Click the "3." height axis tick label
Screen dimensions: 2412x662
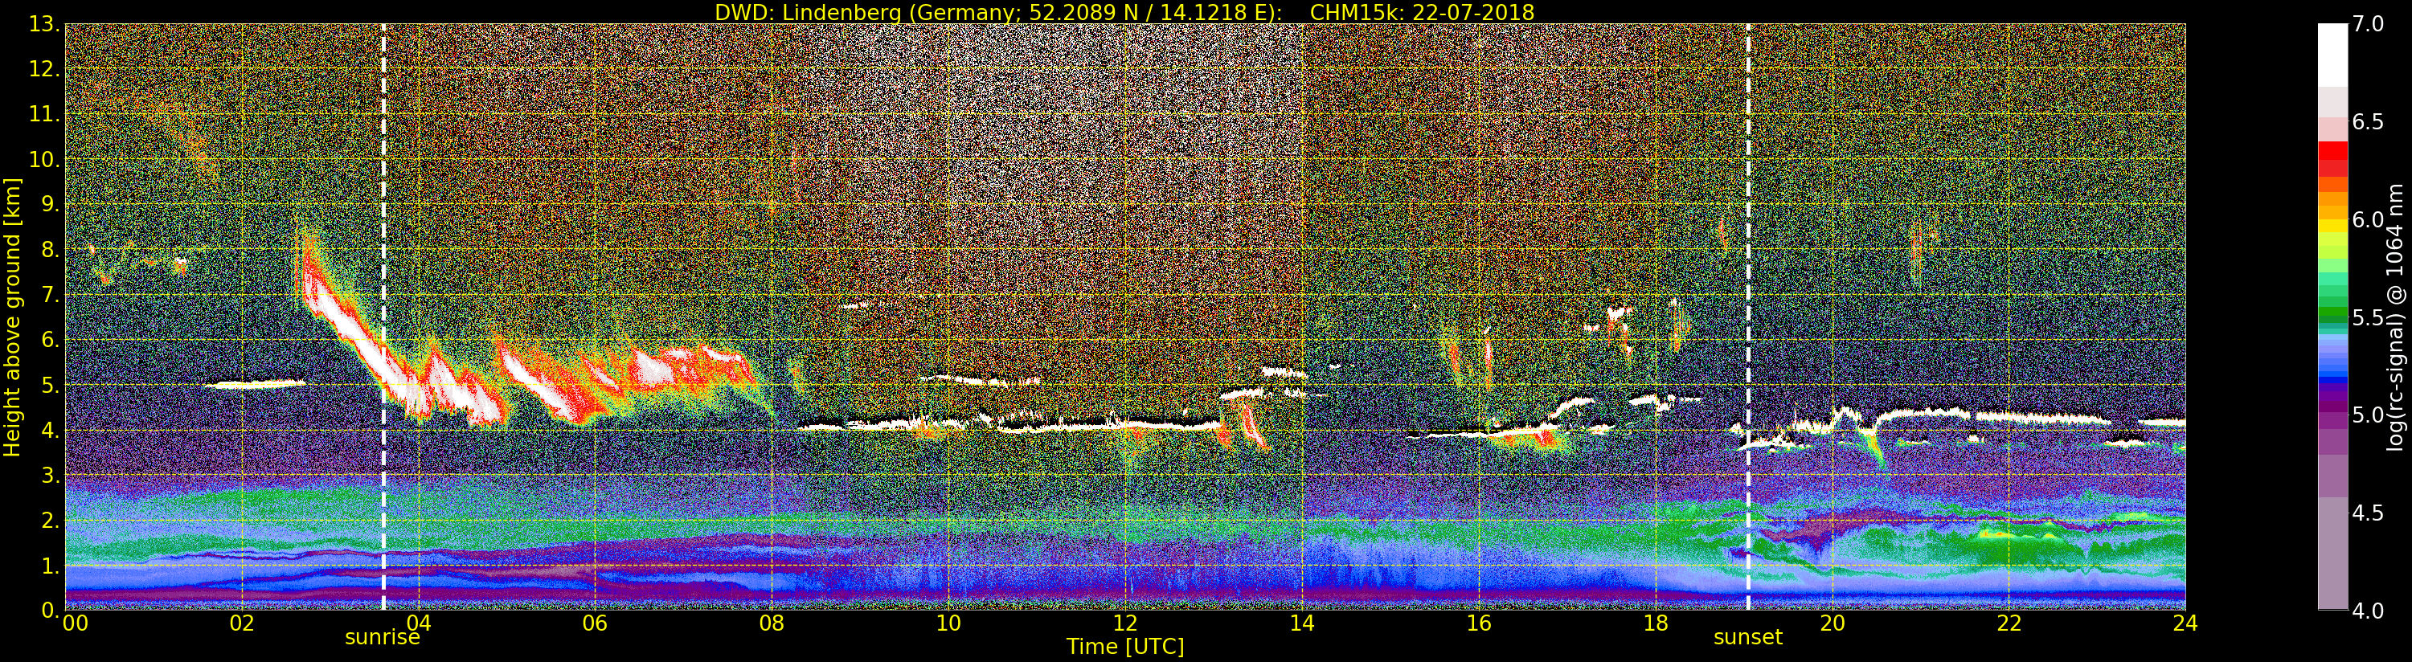point(51,475)
